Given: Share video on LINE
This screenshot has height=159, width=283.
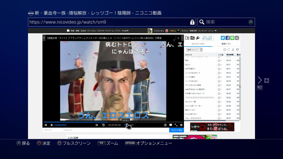Looking at the screenshot, I should tap(232, 38).
